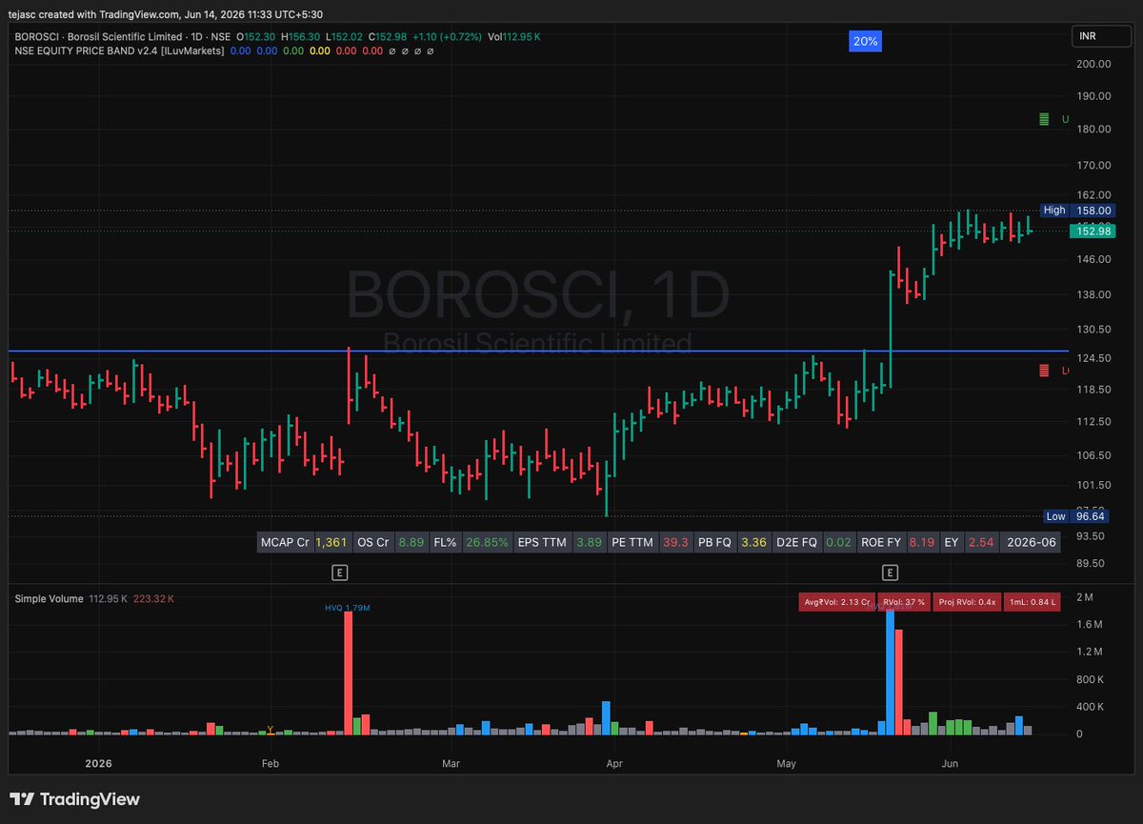
Task: Click the 2.54 EY value
Action: coord(980,542)
